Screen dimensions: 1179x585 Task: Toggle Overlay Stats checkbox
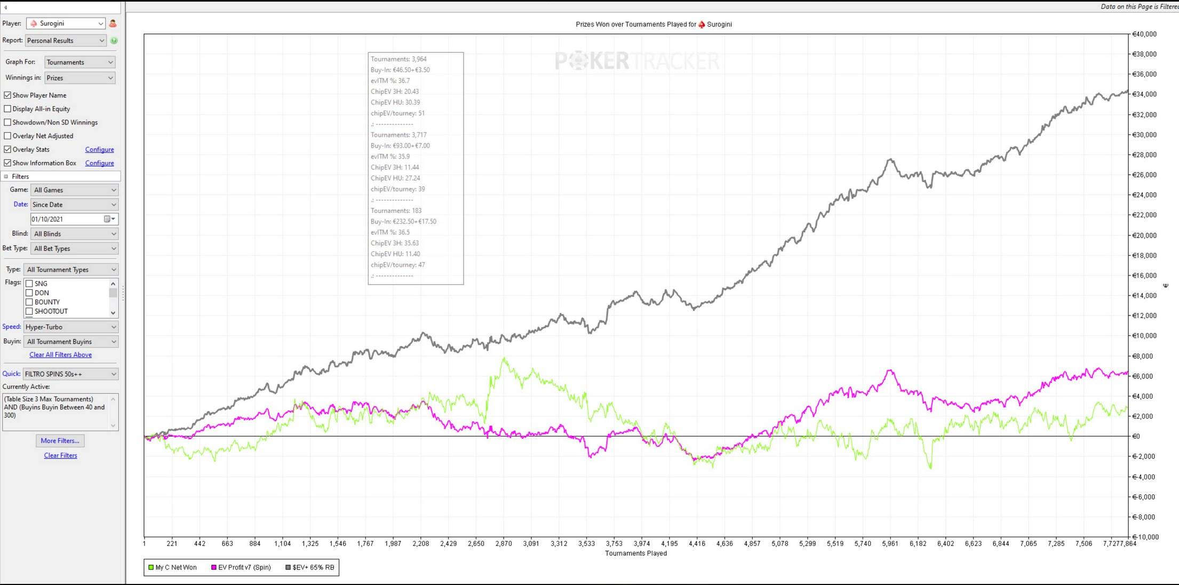7,149
